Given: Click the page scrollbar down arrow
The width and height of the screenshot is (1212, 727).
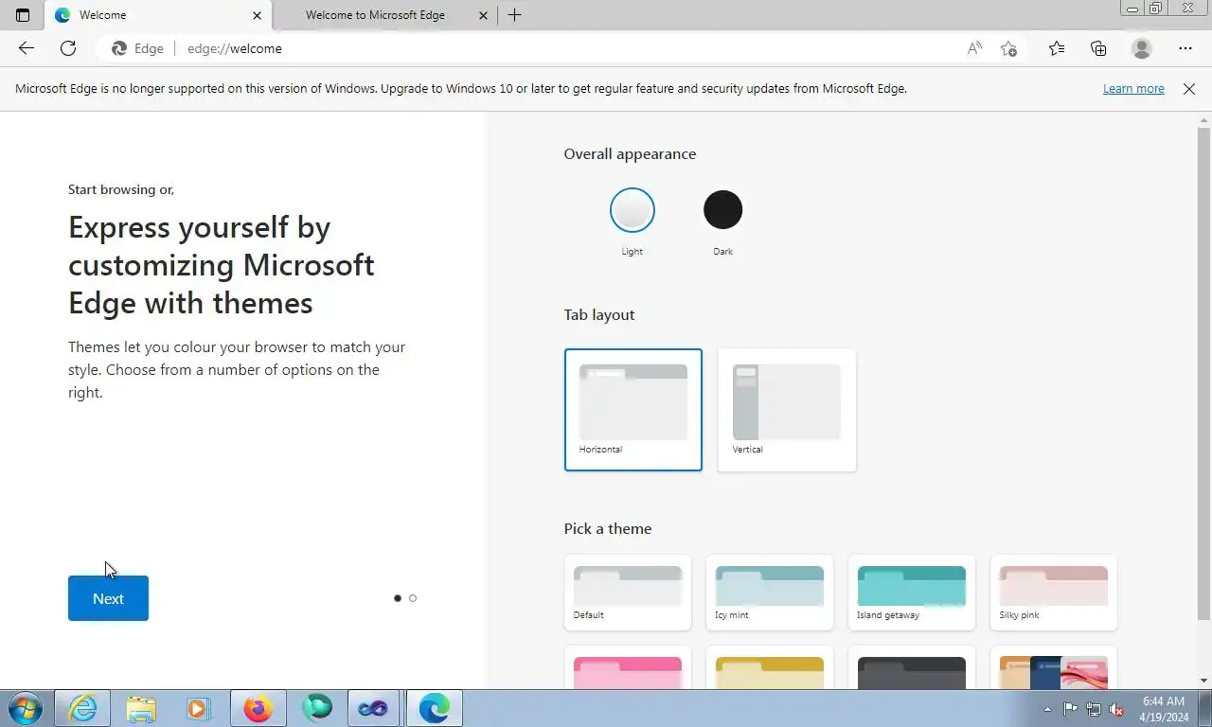Looking at the screenshot, I should click(1203, 681).
